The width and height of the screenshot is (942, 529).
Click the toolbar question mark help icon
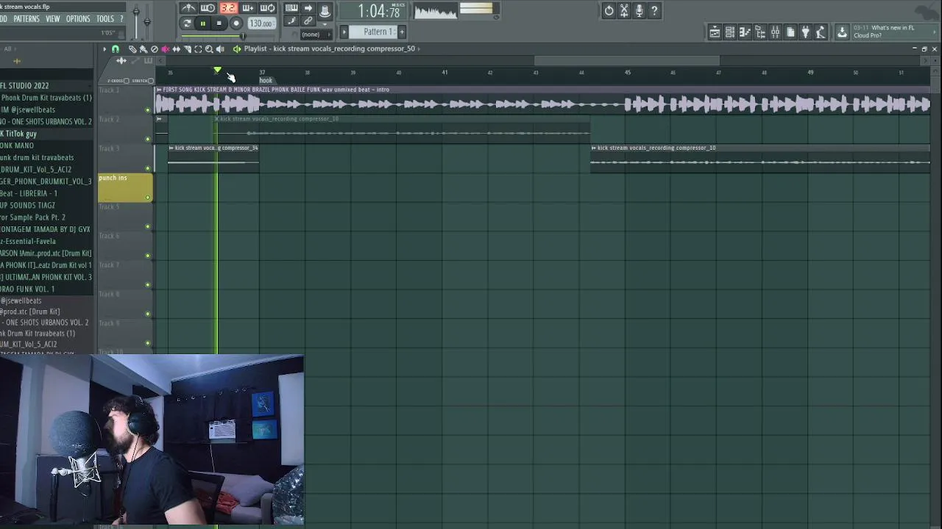pos(654,10)
